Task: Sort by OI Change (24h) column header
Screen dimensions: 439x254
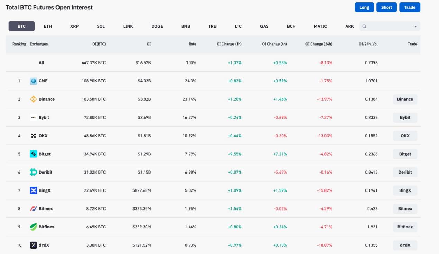Action: click(x=319, y=44)
